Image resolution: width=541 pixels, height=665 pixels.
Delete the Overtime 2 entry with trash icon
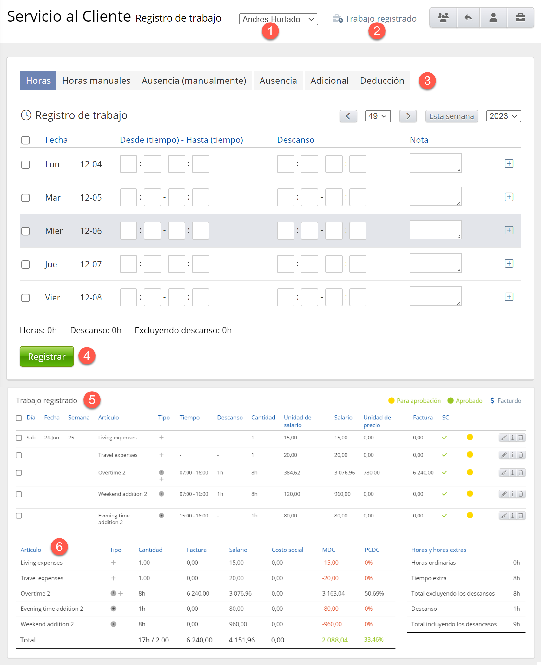point(521,473)
